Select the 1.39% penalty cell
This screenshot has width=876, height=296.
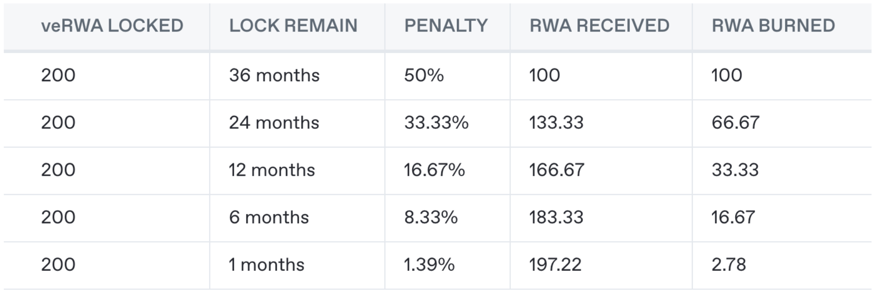click(x=429, y=265)
